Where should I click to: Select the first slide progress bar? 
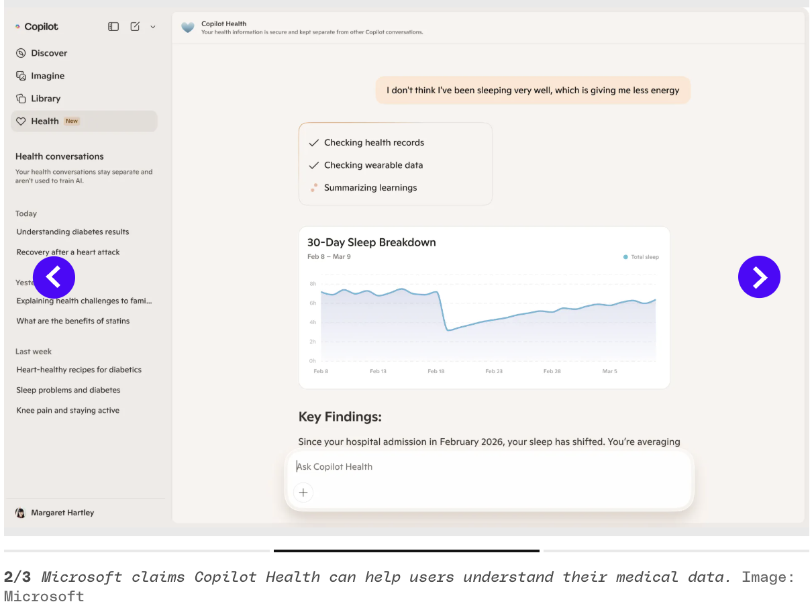(137, 551)
